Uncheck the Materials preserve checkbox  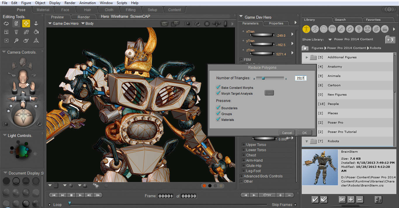218,119
